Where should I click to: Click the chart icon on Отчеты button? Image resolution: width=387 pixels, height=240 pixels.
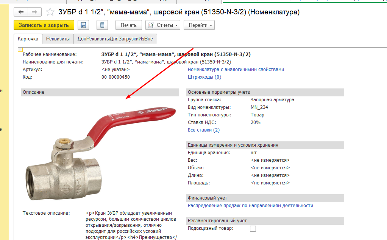[x=151, y=25]
